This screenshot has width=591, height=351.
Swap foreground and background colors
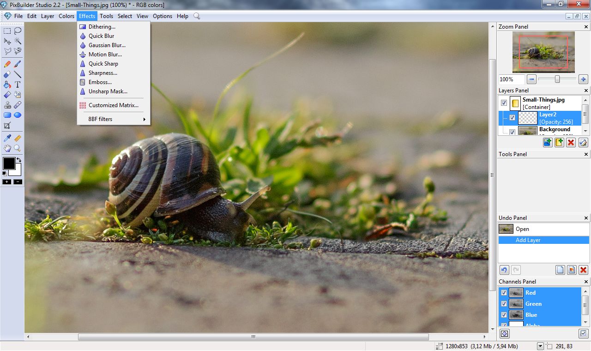[18, 160]
